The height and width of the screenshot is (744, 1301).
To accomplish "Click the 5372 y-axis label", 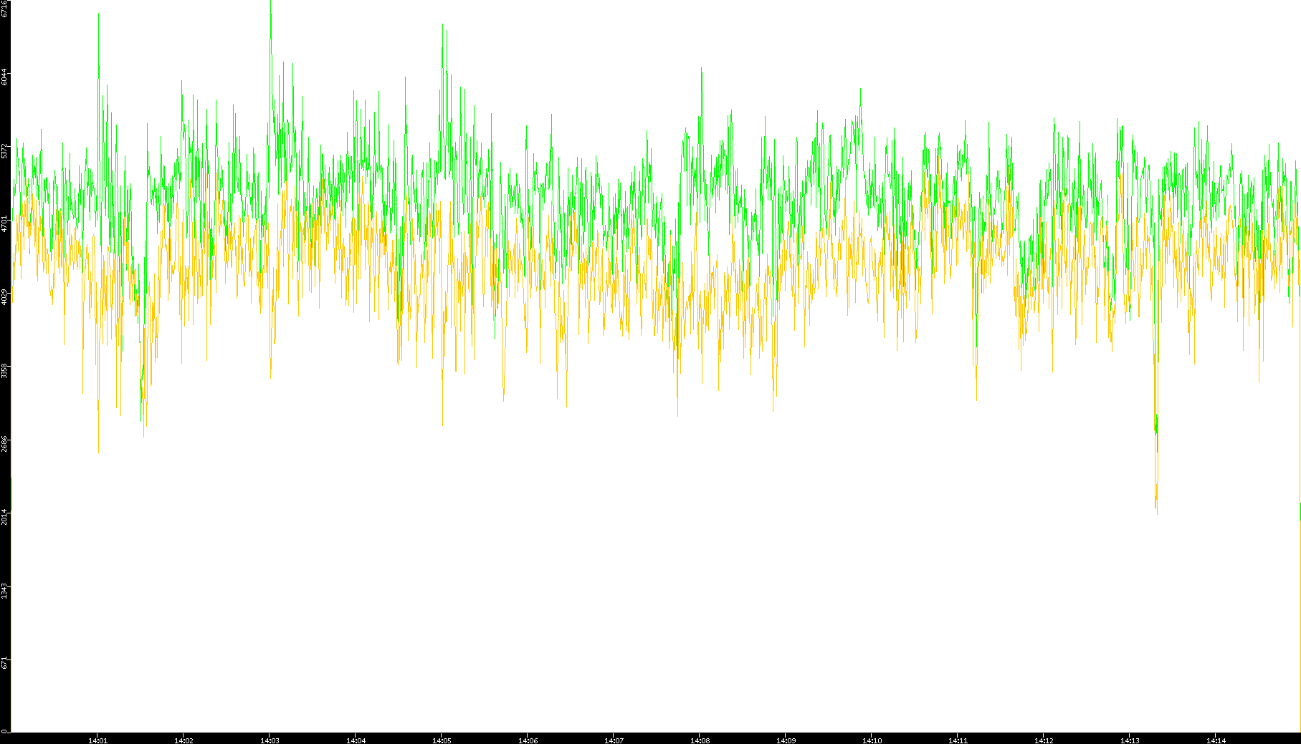I will [5, 150].
